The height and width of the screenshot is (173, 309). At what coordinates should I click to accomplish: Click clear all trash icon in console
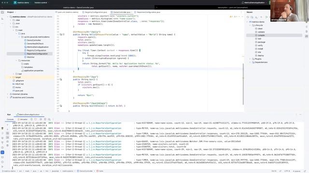[x=8, y=146]
